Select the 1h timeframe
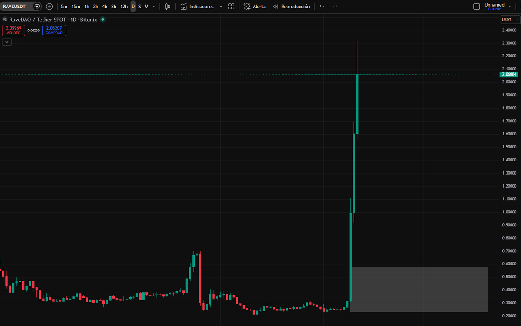521x326 pixels. pyautogui.click(x=87, y=7)
